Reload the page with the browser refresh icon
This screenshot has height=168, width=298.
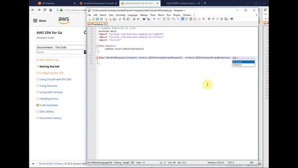45,10
